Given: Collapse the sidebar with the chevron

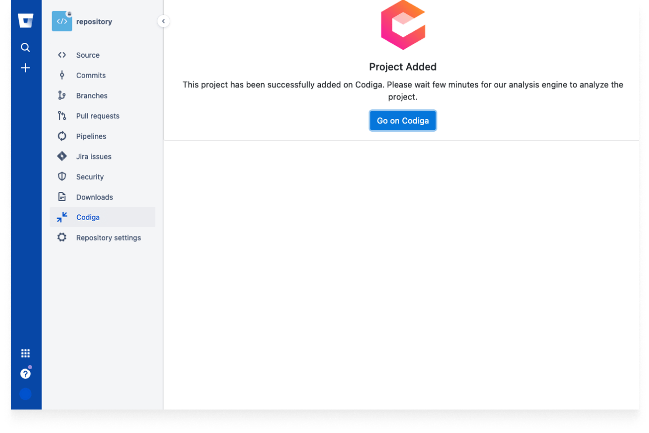Looking at the screenshot, I should click(163, 21).
